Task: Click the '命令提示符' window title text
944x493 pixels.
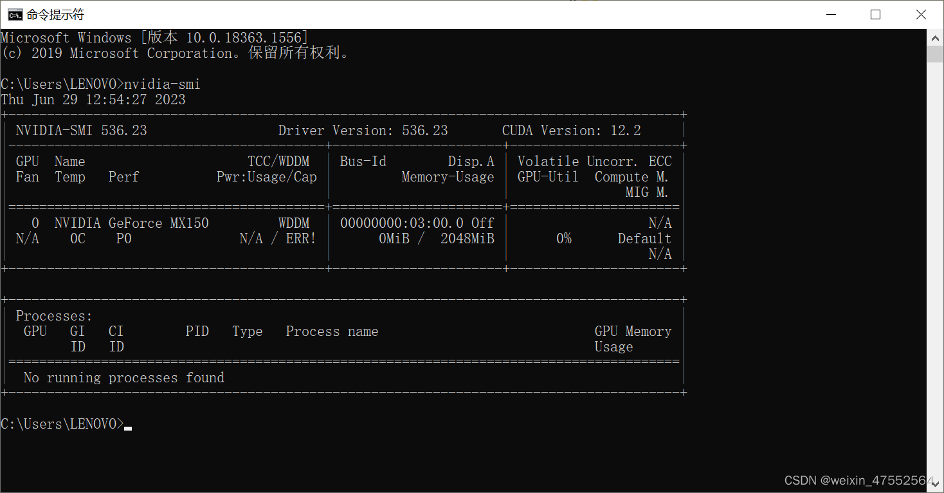Action: tap(55, 14)
